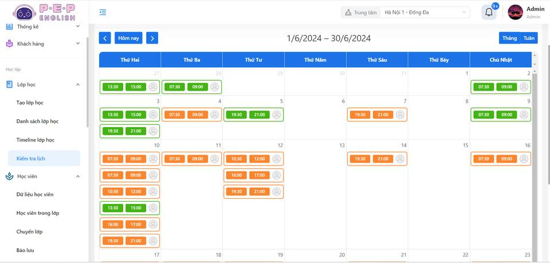Click the sidebar scrollbar thumb
Viewport: 550px width, 263px height.
coord(87,82)
